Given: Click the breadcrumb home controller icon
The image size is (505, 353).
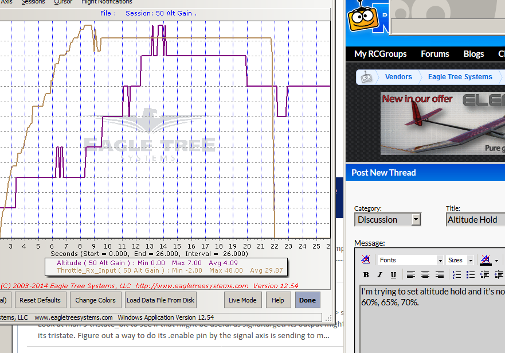Looking at the screenshot, I should pyautogui.click(x=366, y=77).
